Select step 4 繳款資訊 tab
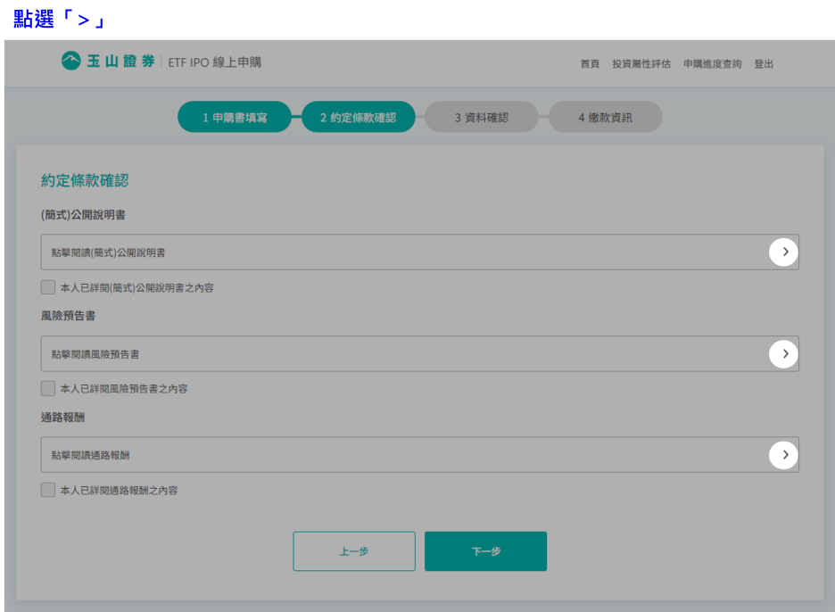This screenshot has width=835, height=612. [605, 117]
